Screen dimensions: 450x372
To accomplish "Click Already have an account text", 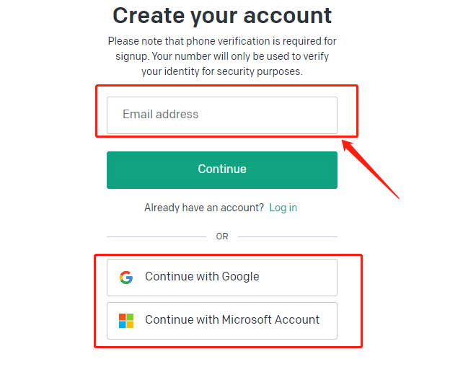I will (x=204, y=208).
